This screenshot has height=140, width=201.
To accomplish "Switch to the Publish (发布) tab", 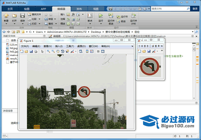I will point(79,9).
